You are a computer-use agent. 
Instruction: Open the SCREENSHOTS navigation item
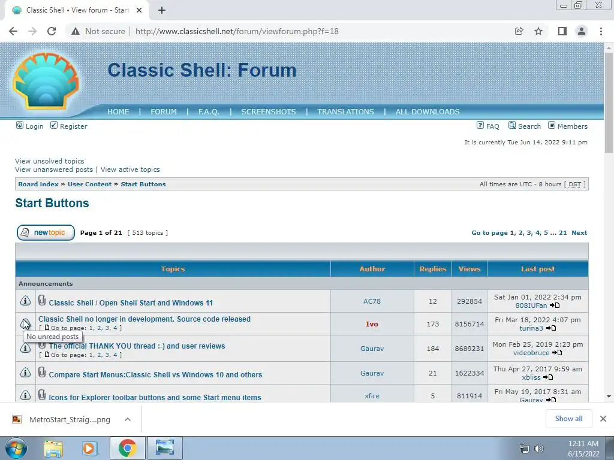pyautogui.click(x=269, y=112)
